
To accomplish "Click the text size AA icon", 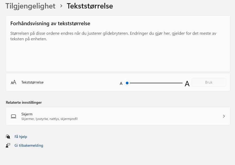I will (x=13, y=82).
